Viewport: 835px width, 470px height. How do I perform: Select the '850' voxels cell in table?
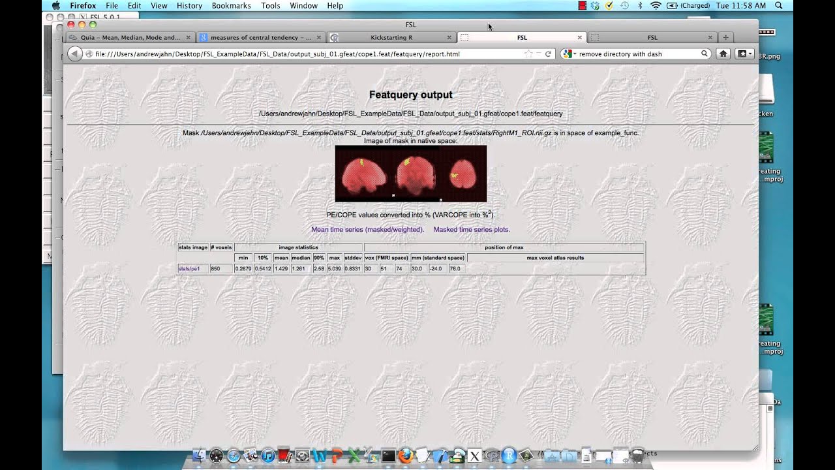pos(221,268)
